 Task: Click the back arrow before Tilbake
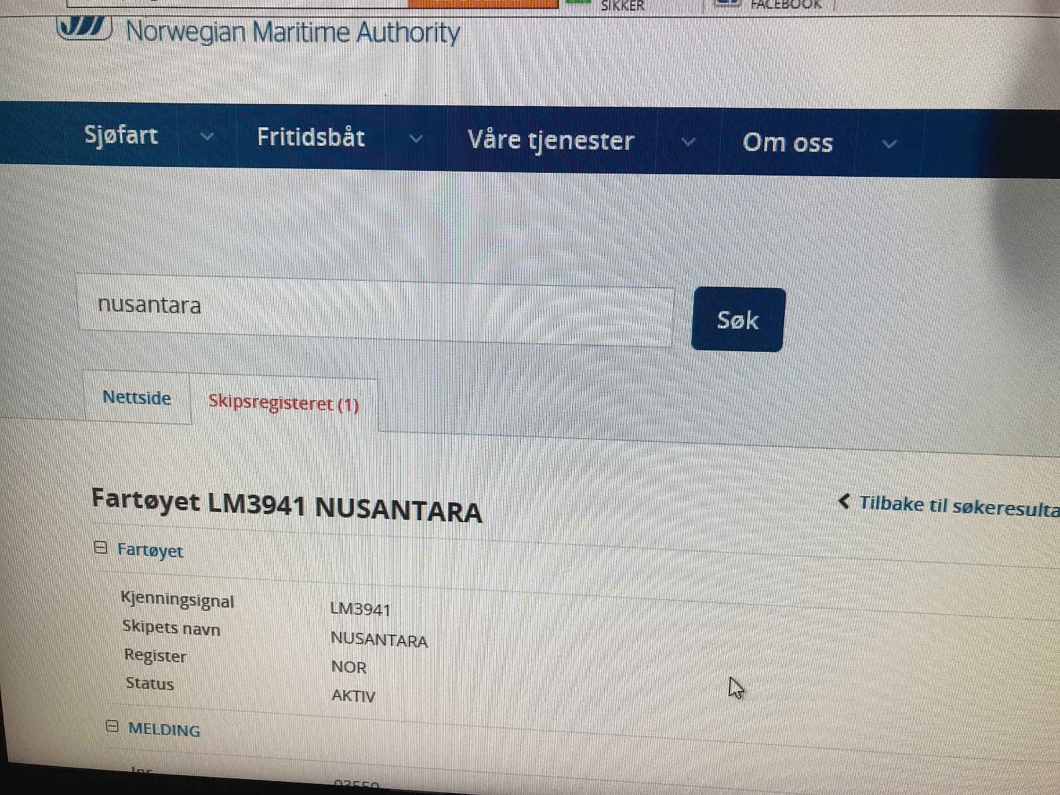pyautogui.click(x=844, y=502)
